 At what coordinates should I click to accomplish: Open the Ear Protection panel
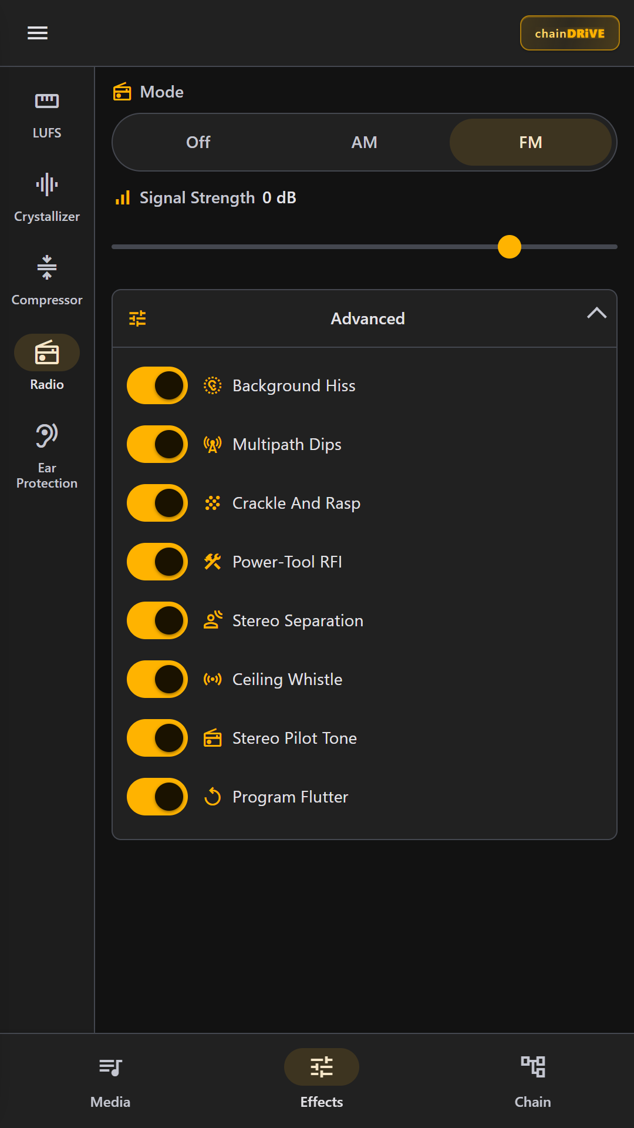pos(47,456)
